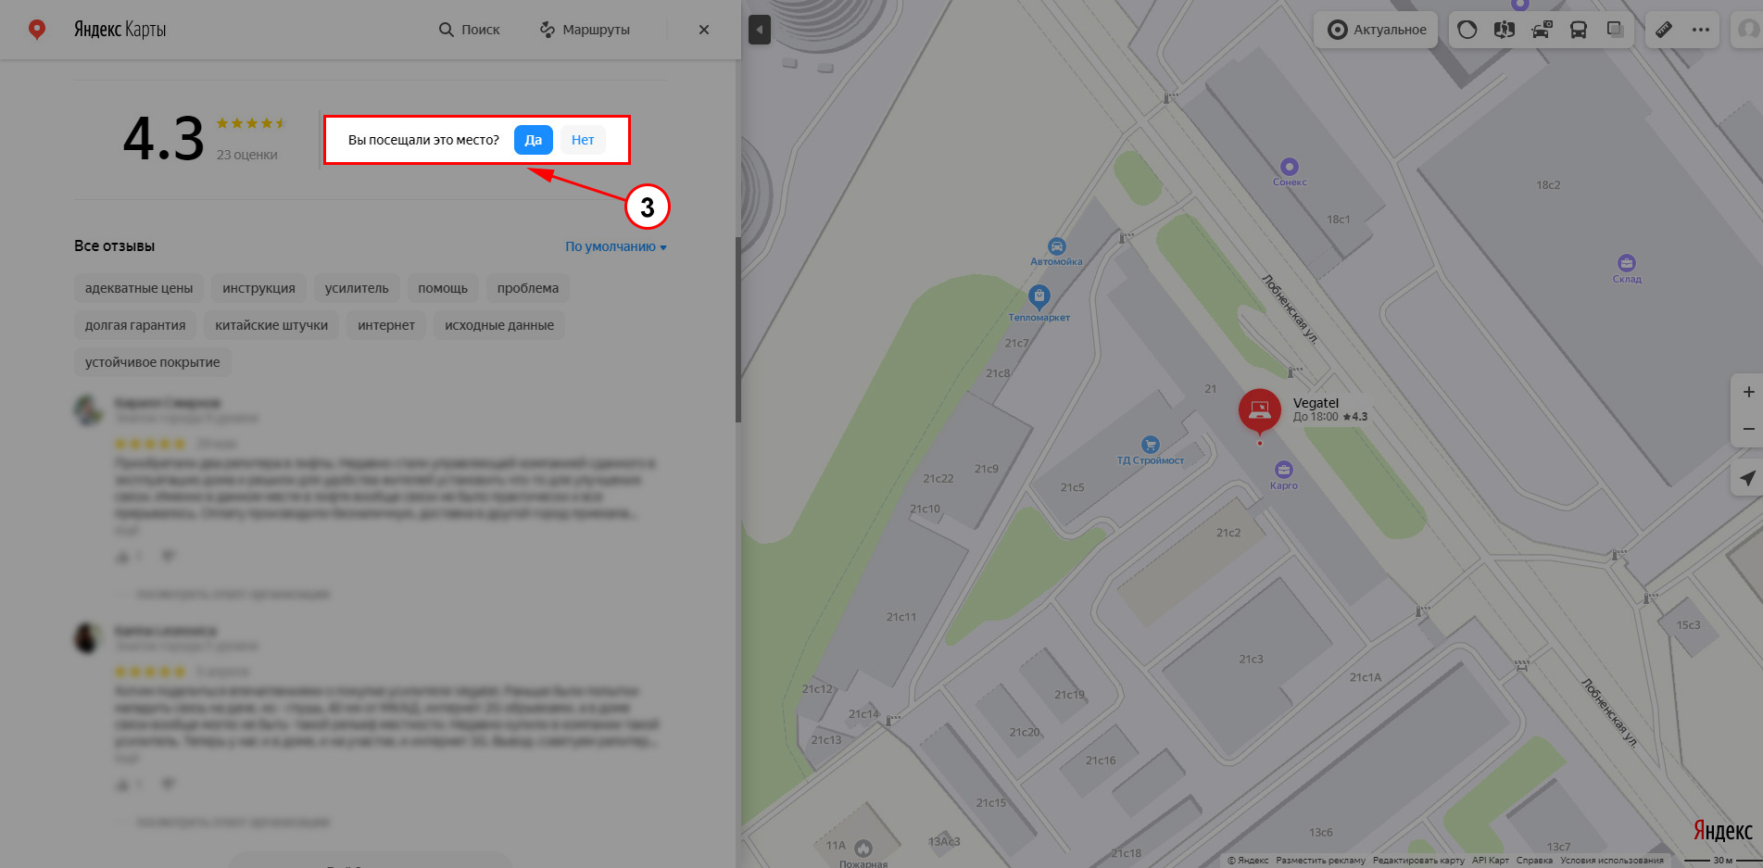Answer Нет to visited place question
The width and height of the screenshot is (1763, 868).
[x=583, y=140]
